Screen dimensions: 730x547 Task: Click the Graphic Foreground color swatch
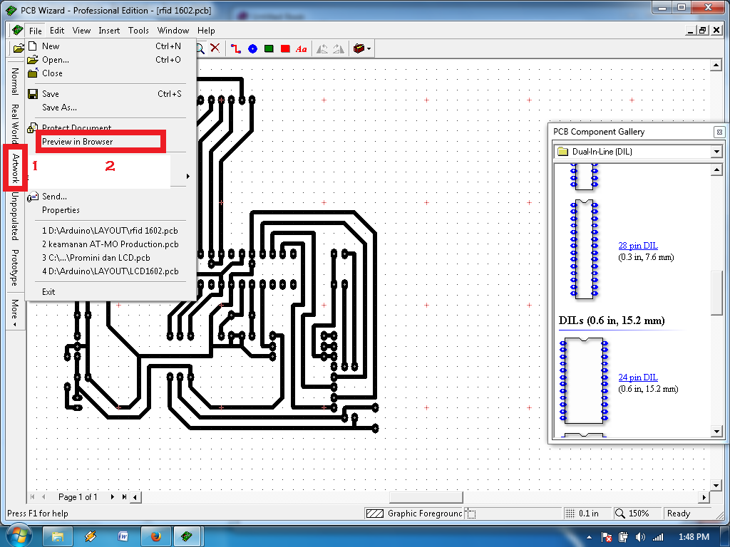[x=376, y=513]
